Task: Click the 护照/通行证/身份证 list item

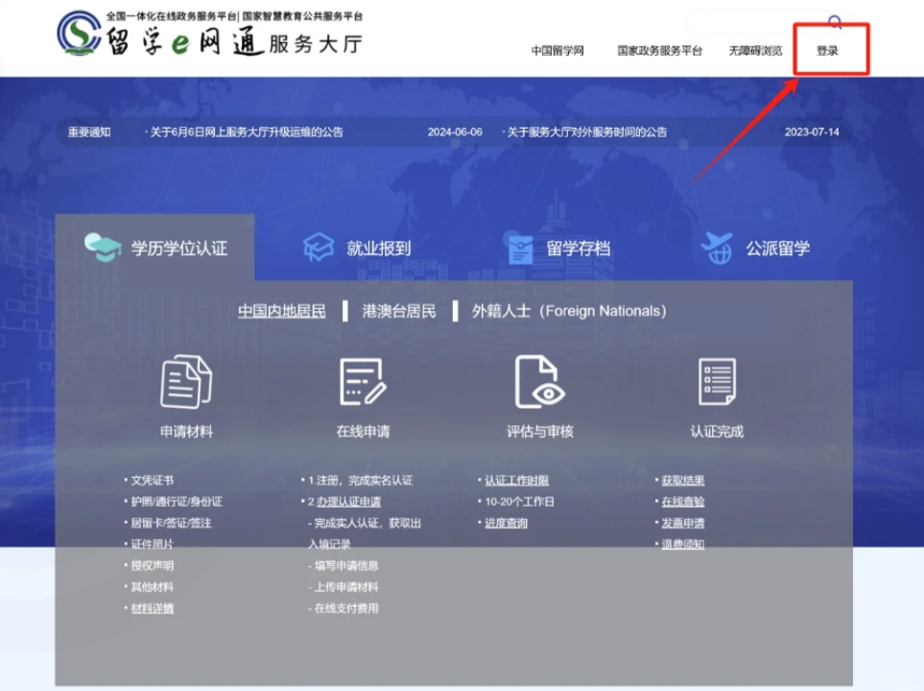Action: [x=177, y=502]
